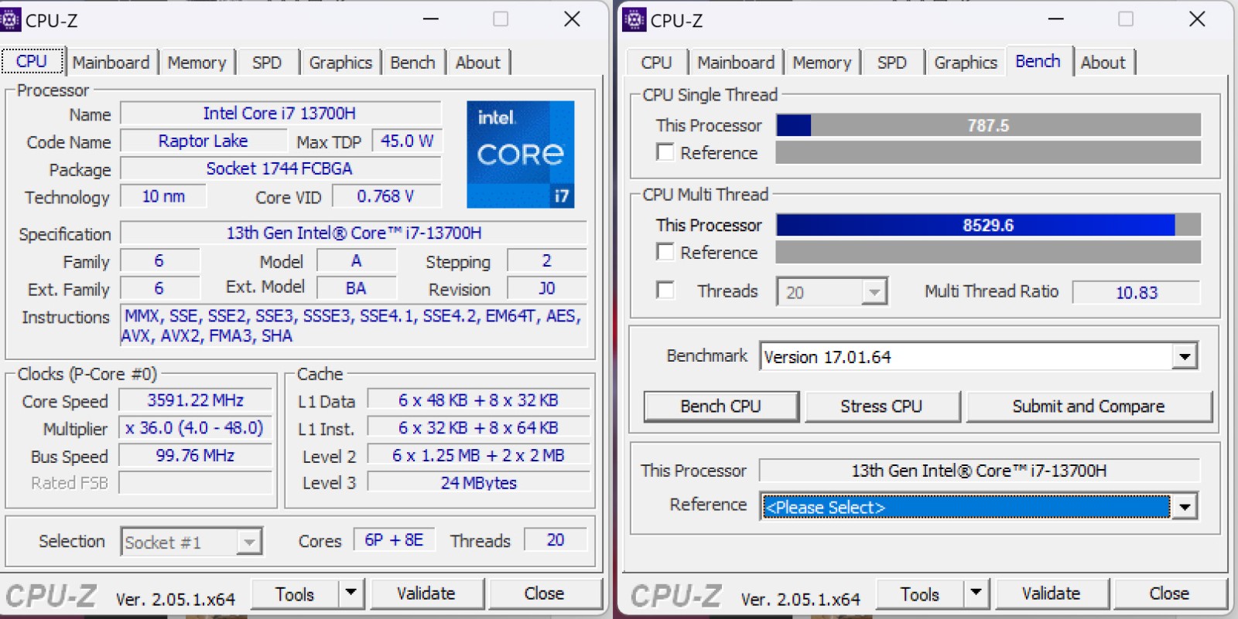The height and width of the screenshot is (619, 1238).
Task: Open Tools dropdown arrow in right window
Action: coord(976,593)
